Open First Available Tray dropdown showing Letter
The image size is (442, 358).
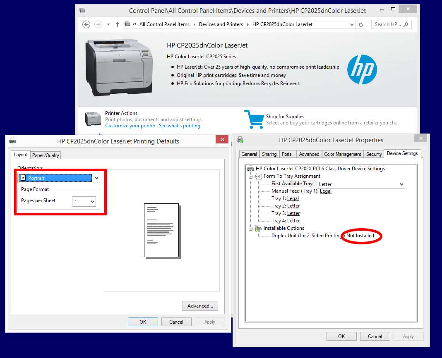coord(361,184)
